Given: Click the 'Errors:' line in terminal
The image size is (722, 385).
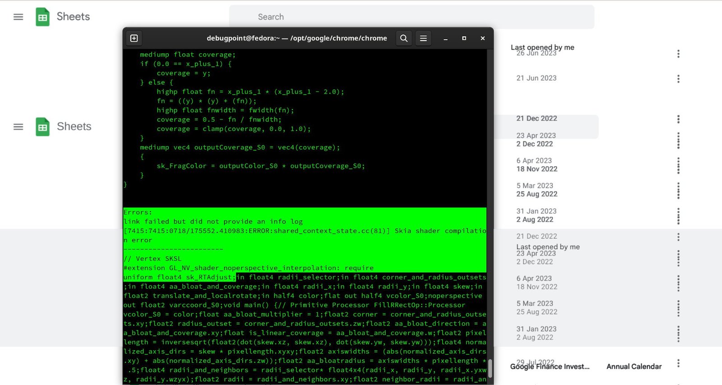Looking at the screenshot, I should point(138,212).
